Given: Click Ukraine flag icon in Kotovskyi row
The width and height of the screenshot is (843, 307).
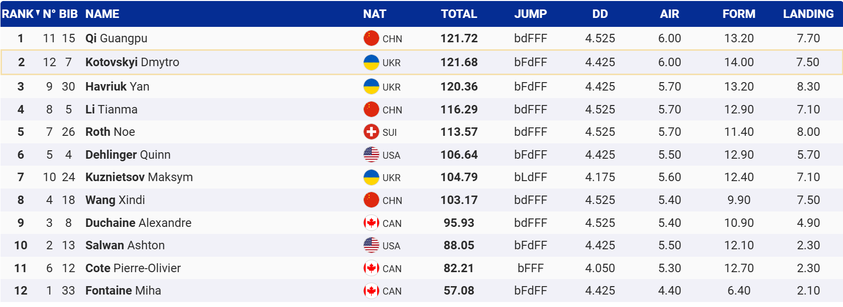Looking at the screenshot, I should pyautogui.click(x=371, y=62).
